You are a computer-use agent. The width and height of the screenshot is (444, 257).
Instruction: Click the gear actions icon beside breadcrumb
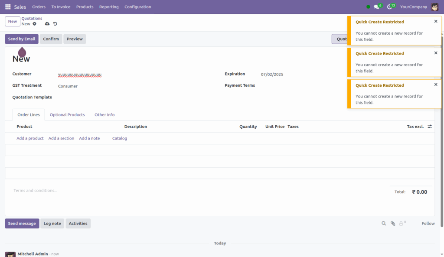34,24
